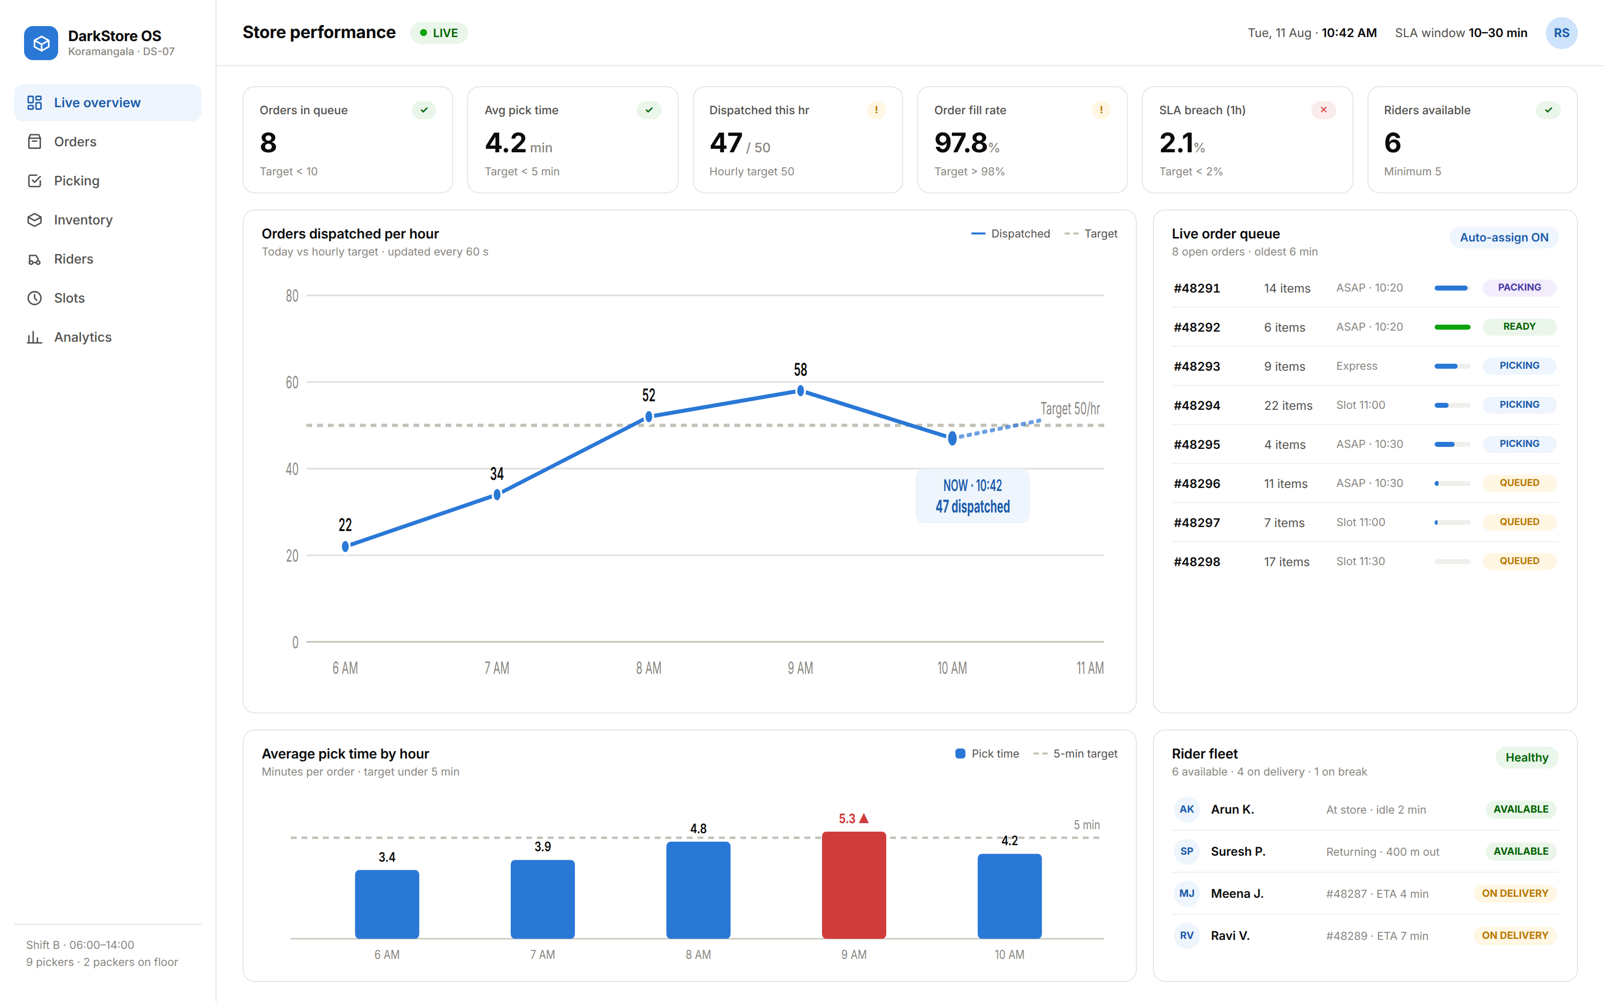Select order row #48295
The image size is (1604, 1002).
[1365, 445]
